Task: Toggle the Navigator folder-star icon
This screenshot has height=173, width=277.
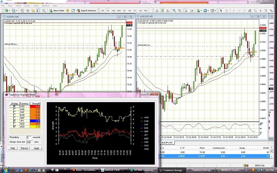Action: (x=33, y=11)
